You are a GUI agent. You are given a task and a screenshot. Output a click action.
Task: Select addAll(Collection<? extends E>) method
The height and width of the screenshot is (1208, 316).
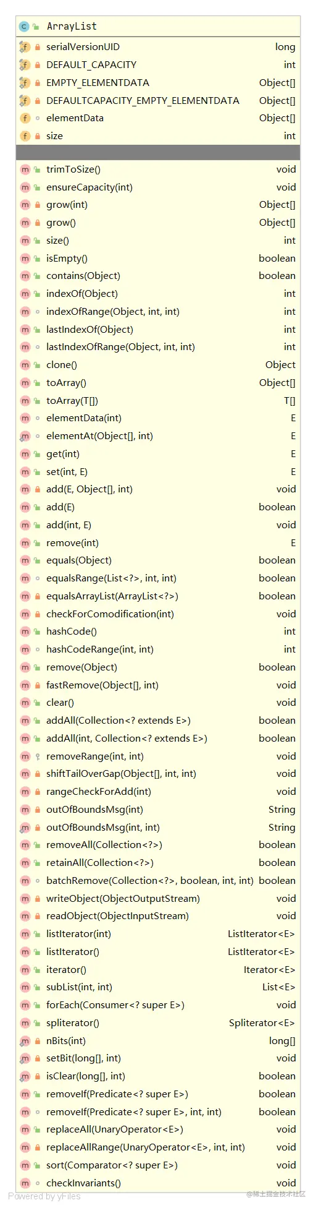[118, 721]
